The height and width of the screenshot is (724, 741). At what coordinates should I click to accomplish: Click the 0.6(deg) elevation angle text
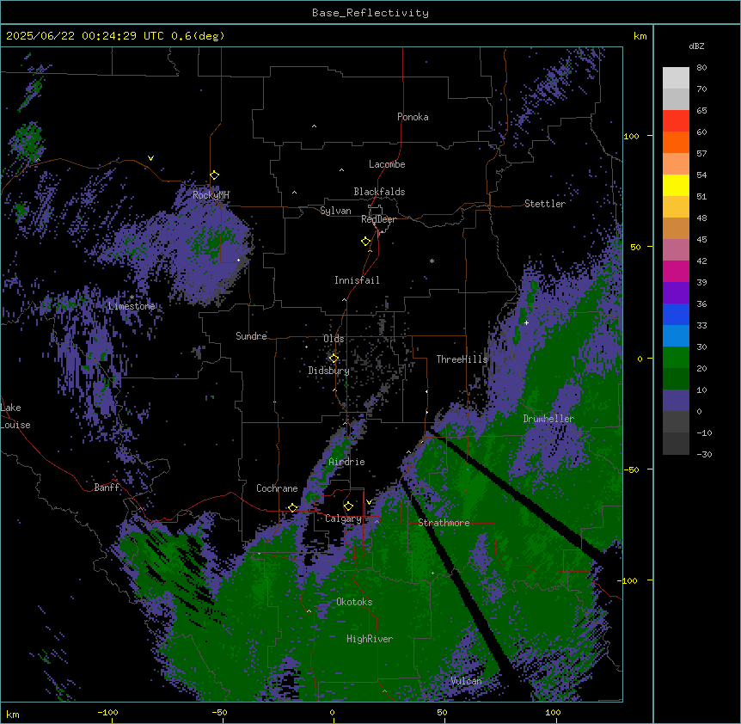(x=198, y=36)
